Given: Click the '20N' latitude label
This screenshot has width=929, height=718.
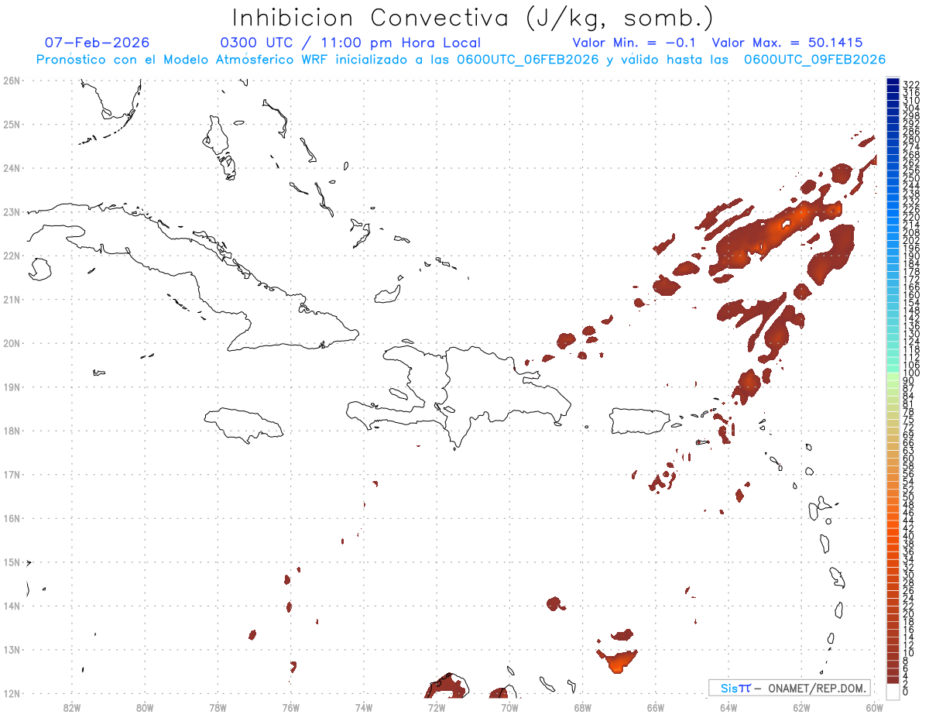Looking at the screenshot, I should pyautogui.click(x=12, y=343).
